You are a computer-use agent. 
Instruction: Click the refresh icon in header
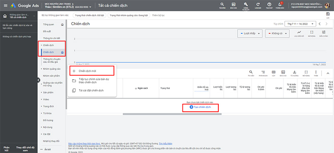click(x=258, y=5)
